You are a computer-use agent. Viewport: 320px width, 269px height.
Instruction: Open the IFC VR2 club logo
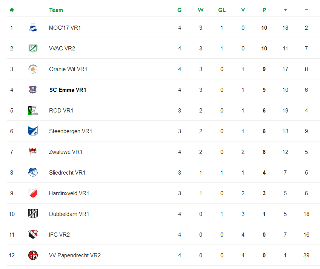33,235
